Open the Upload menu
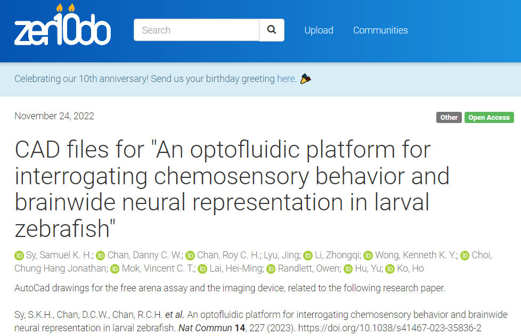 [x=319, y=30]
